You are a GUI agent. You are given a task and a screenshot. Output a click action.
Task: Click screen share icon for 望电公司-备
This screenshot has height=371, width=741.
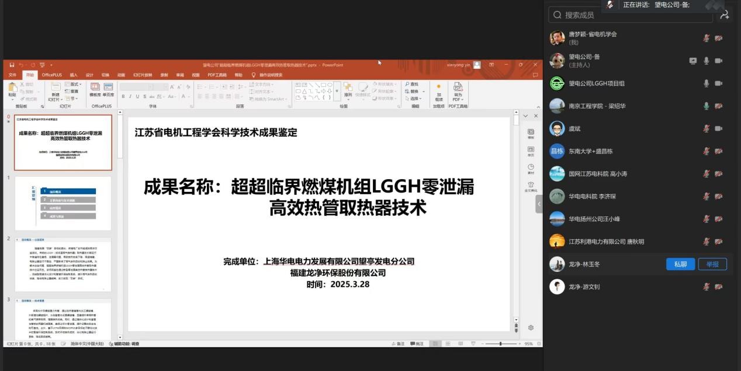pos(693,61)
